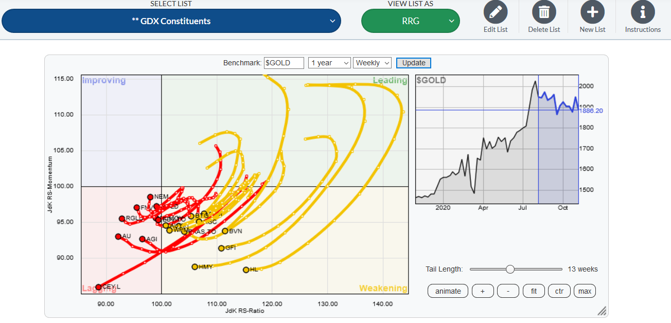Open the Weekly interval dropdown
Screen dimensions: 671x323
(x=373, y=63)
